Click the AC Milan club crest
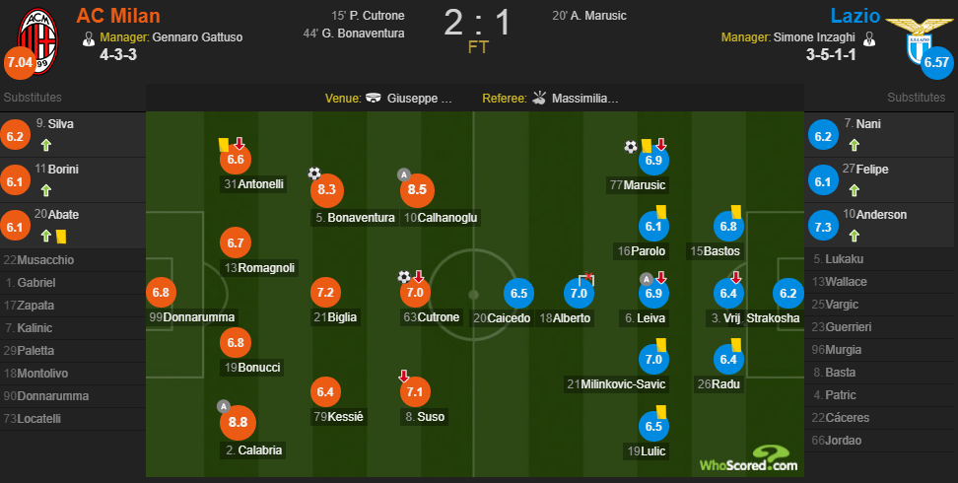958x483 pixels. click(x=37, y=40)
